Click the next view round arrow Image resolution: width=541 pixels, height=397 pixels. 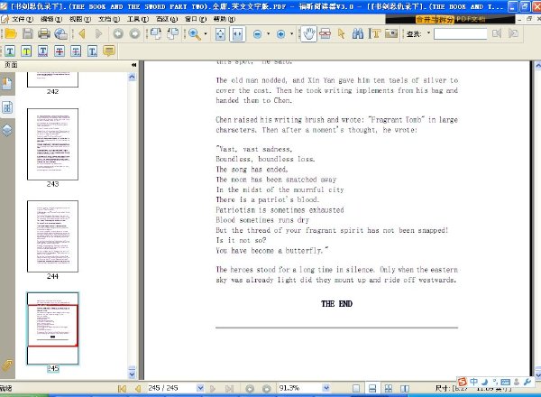[134, 33]
